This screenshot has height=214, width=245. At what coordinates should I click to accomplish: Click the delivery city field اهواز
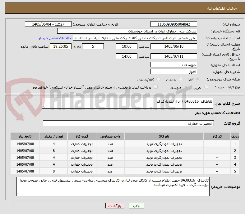173,72
